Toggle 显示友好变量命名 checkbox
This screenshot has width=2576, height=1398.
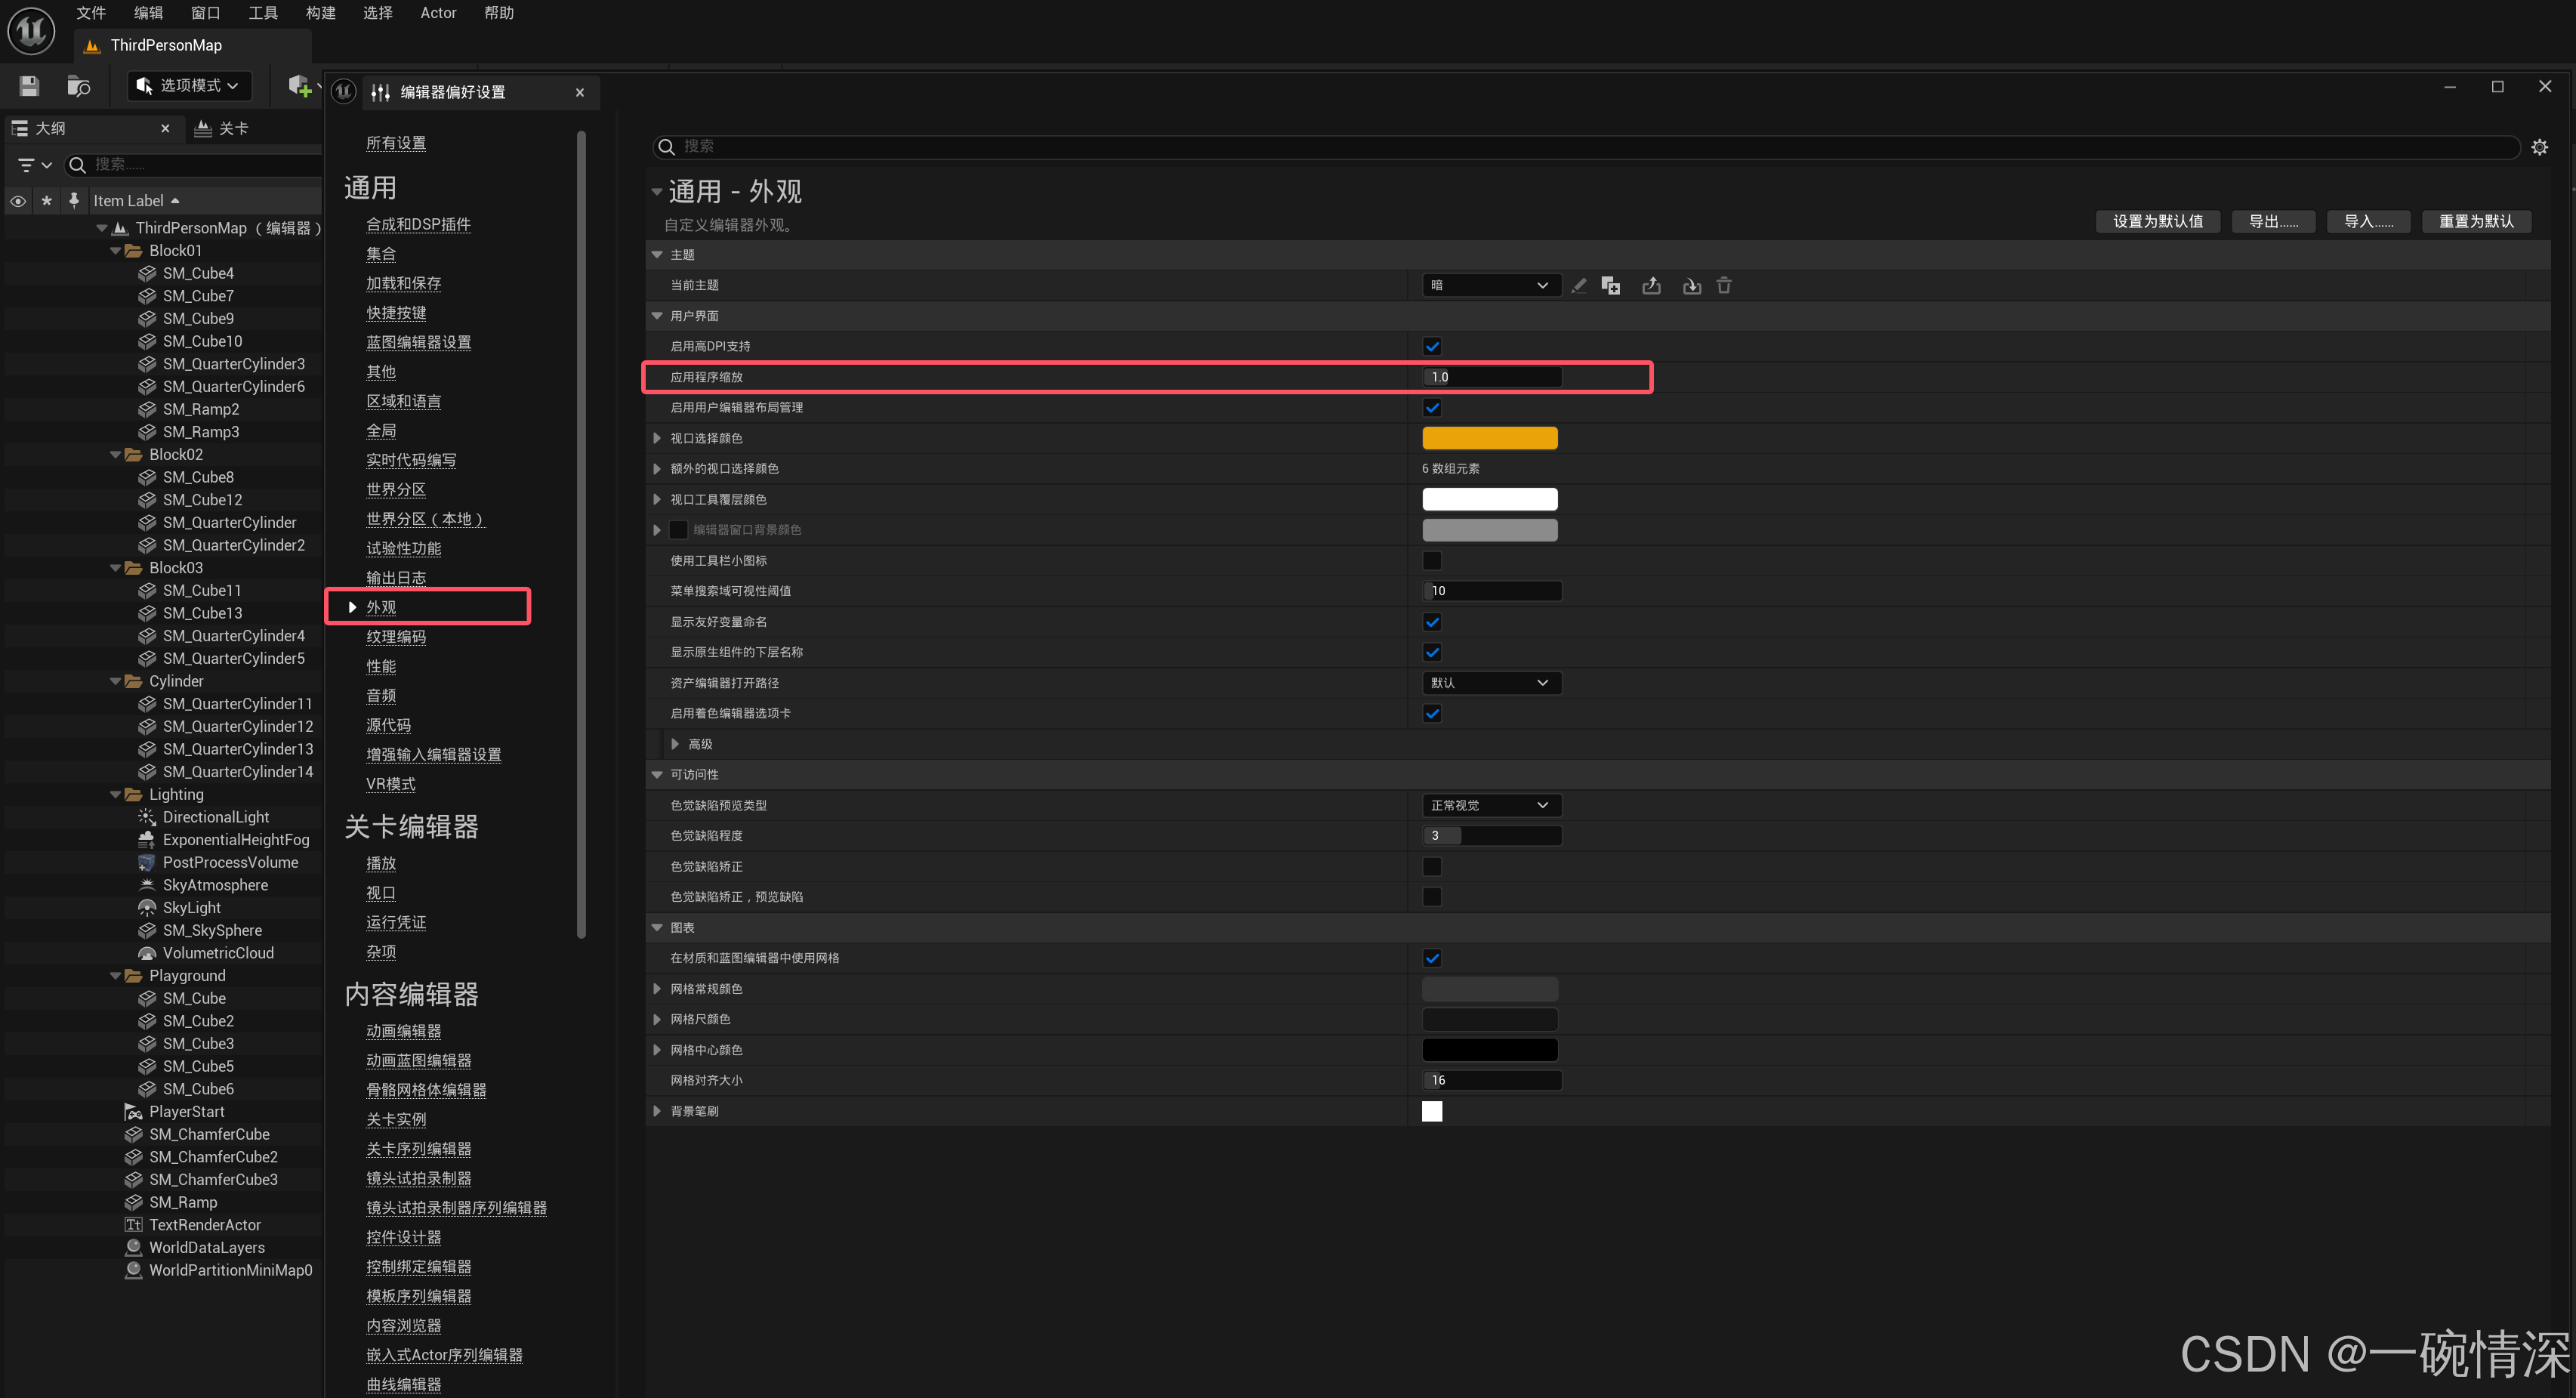[1432, 622]
